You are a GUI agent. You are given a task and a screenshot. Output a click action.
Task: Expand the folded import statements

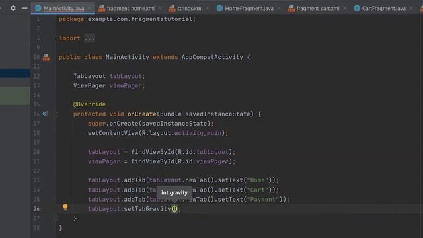(56, 38)
